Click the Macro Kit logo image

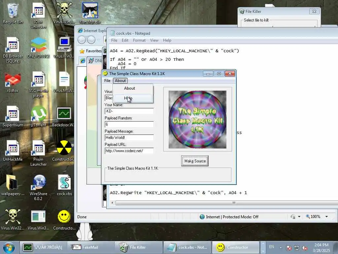[x=197, y=119]
